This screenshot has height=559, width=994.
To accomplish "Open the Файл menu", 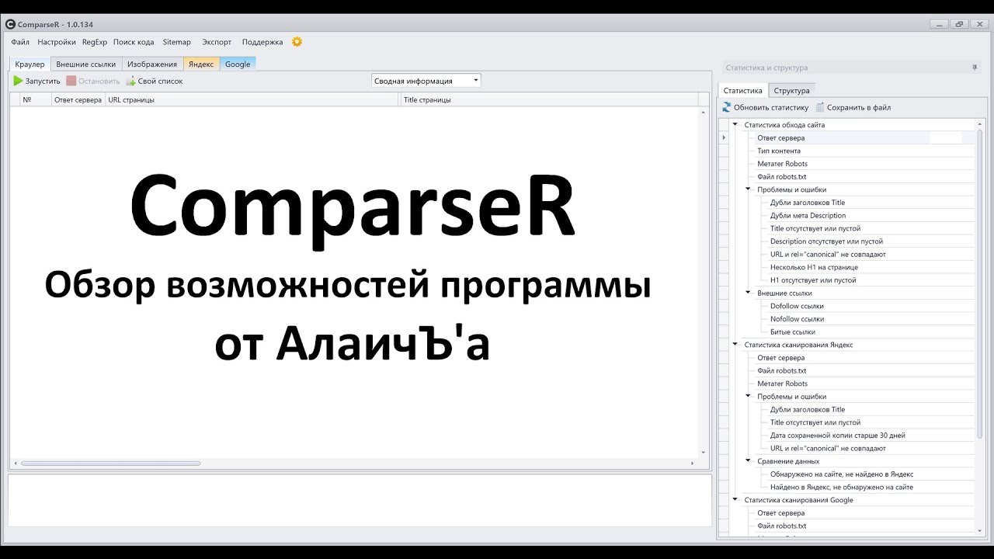I will [20, 42].
